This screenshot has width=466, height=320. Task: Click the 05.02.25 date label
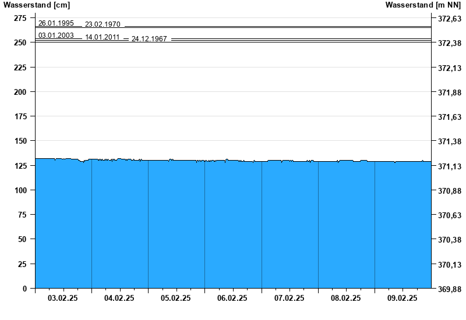[x=176, y=298]
